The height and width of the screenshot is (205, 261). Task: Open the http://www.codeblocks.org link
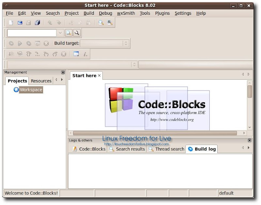point(172,119)
